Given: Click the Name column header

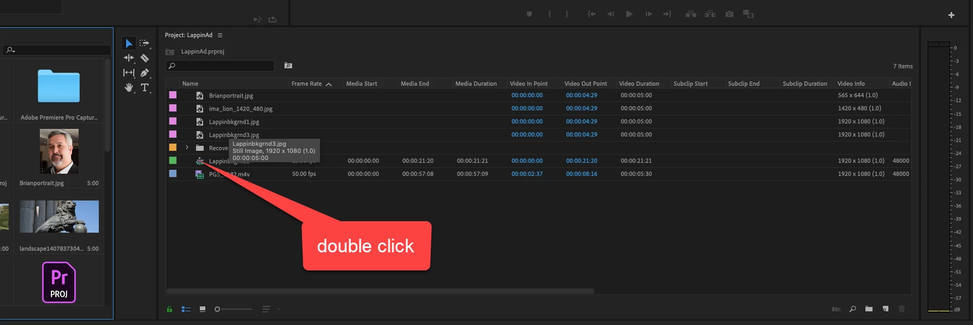Looking at the screenshot, I should click(x=190, y=84).
